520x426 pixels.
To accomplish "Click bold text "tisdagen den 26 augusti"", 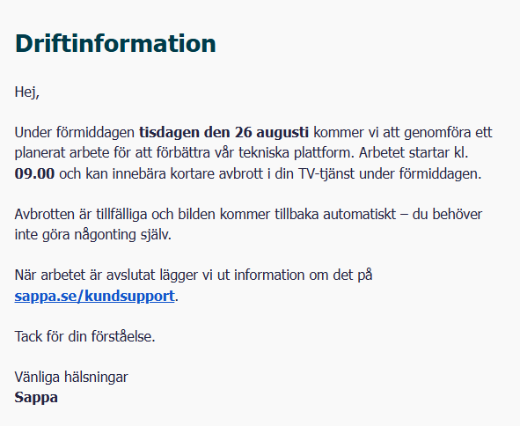I will (x=223, y=132).
